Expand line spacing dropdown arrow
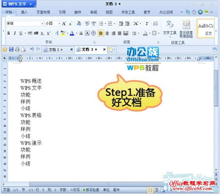This screenshot has height=194, width=220. [x=139, y=33]
